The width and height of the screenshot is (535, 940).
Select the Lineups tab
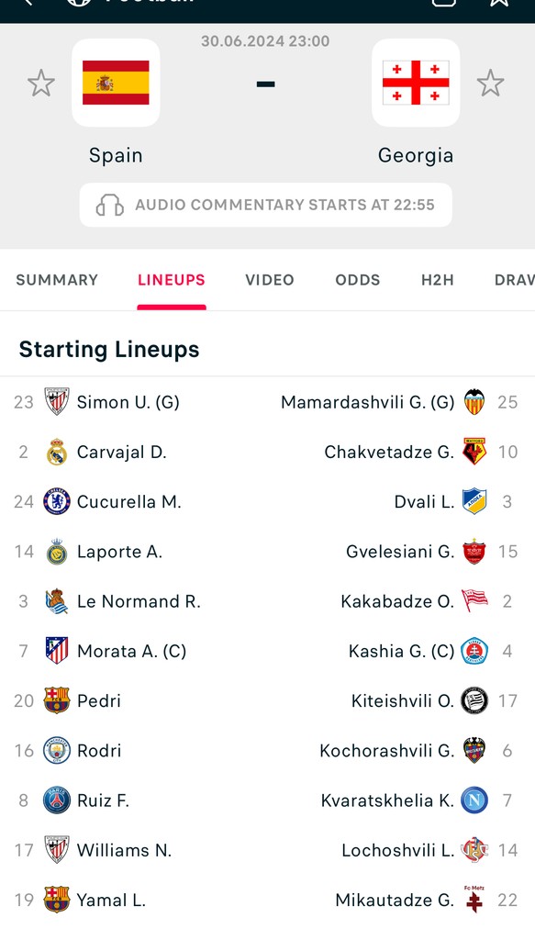[172, 280]
